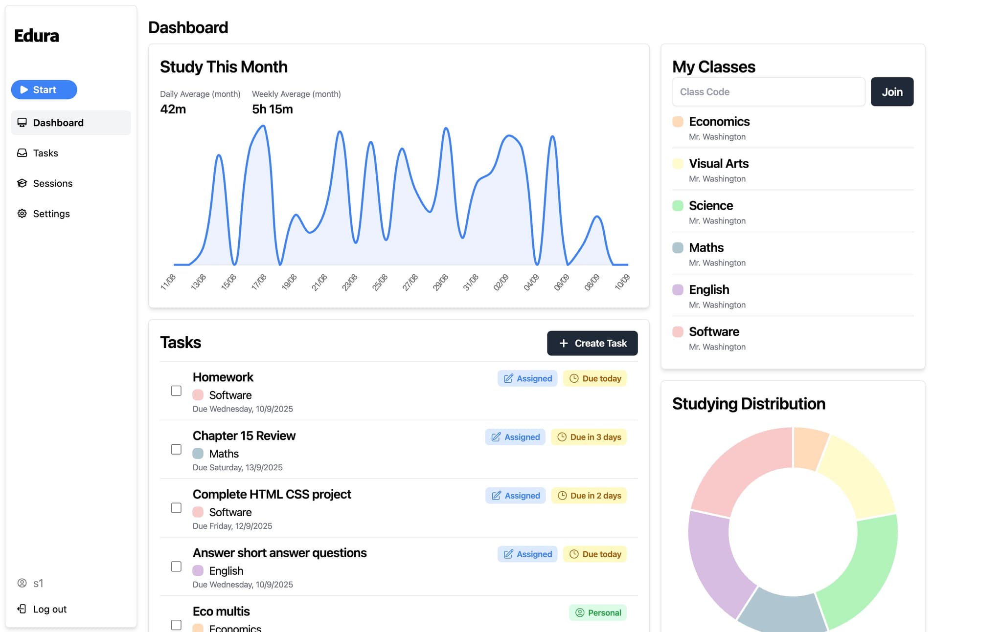Click the logout door icon in sidebar

point(22,609)
